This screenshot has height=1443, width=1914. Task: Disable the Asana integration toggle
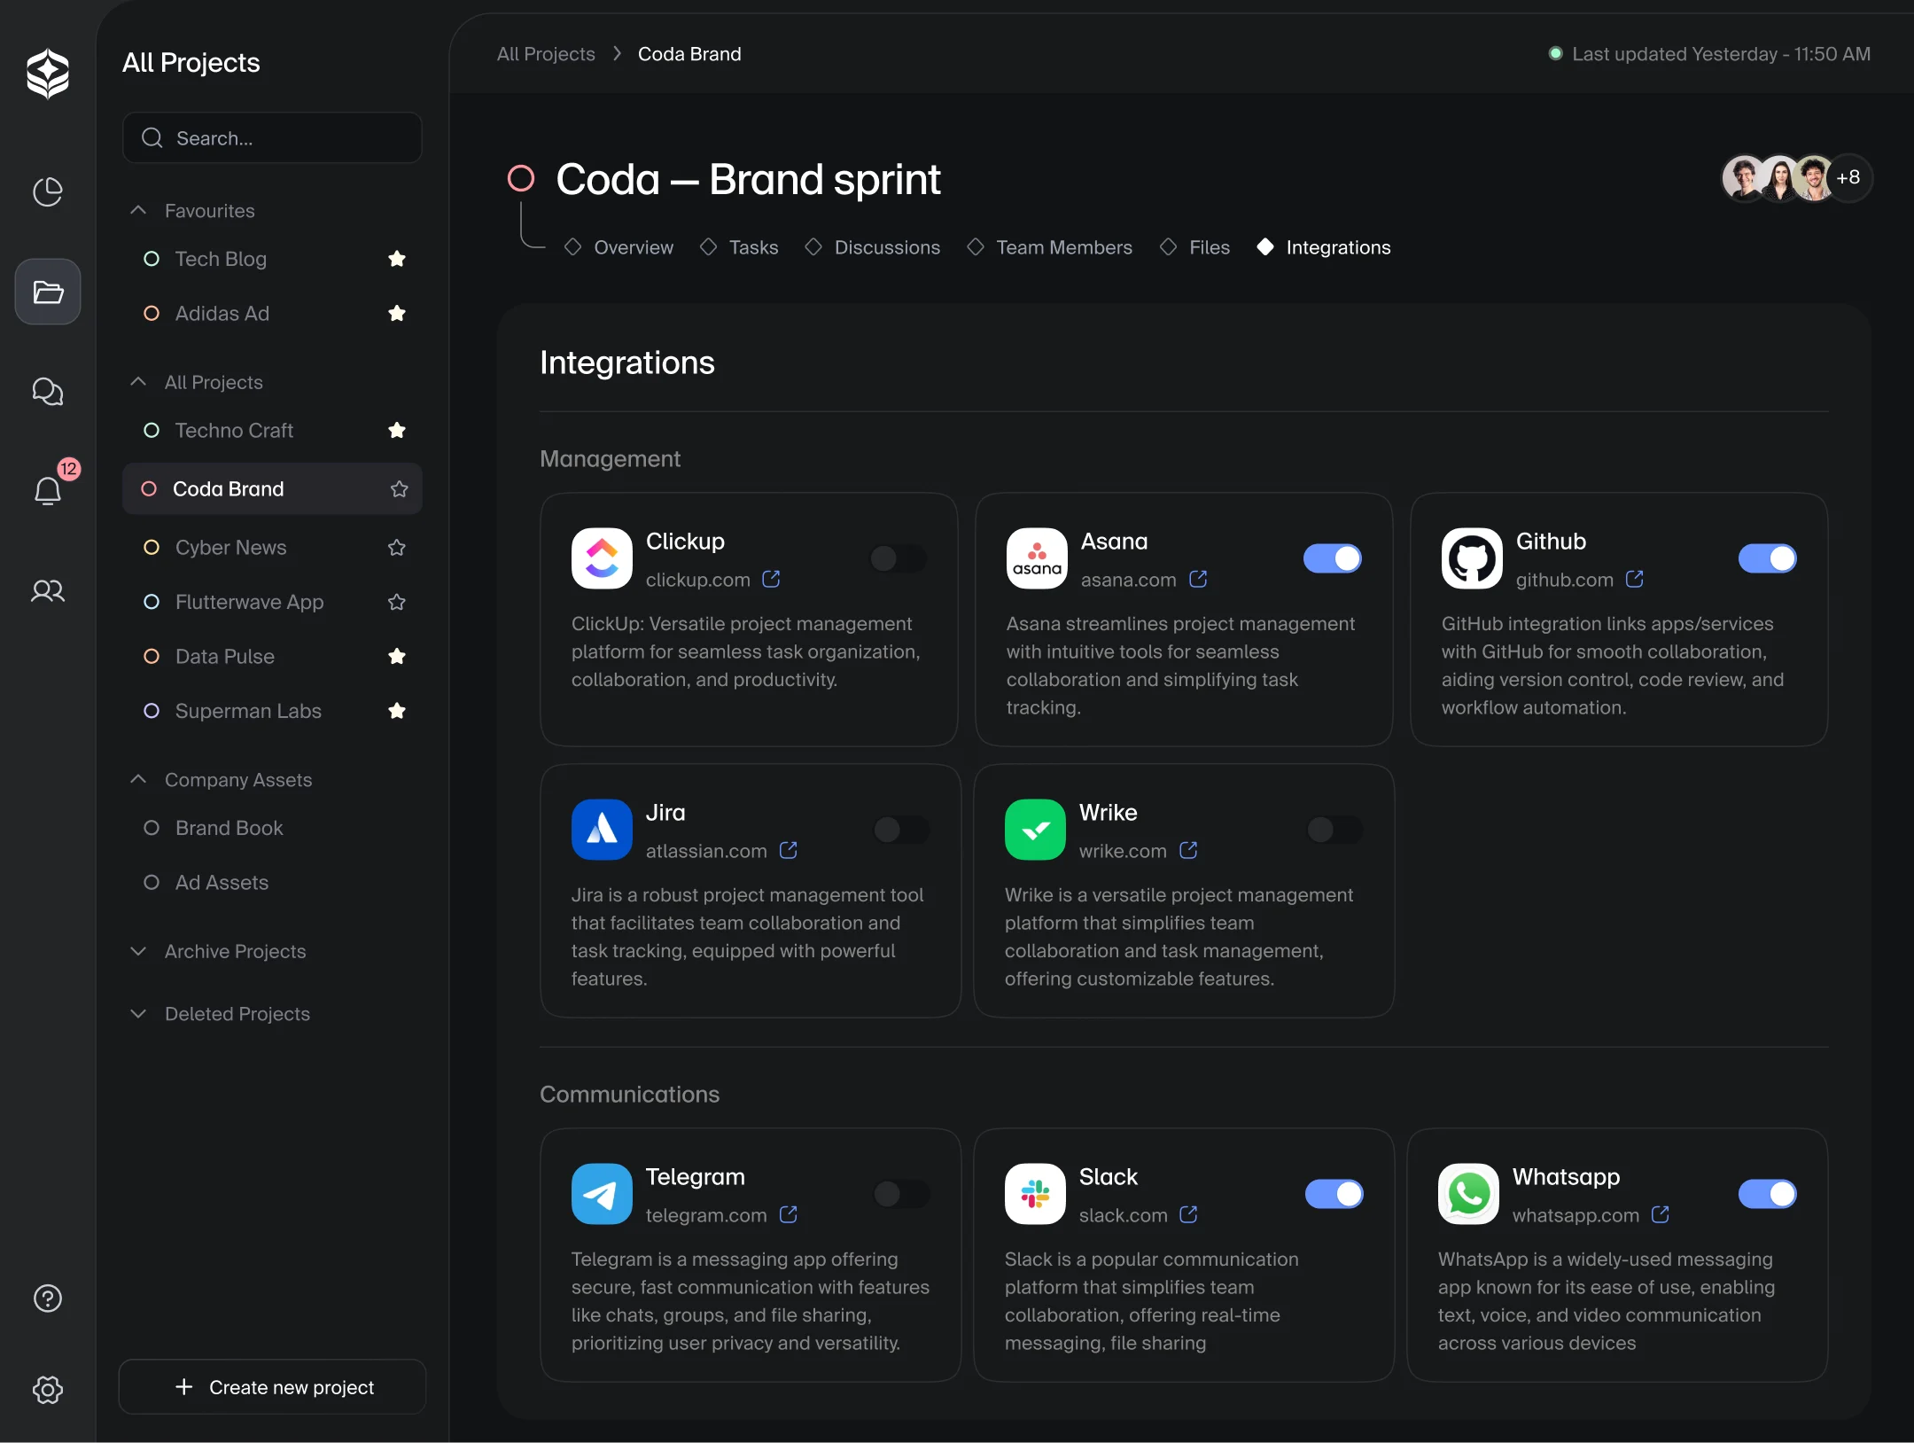1333,558
